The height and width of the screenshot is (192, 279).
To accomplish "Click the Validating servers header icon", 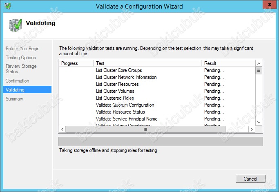I will point(16,25).
